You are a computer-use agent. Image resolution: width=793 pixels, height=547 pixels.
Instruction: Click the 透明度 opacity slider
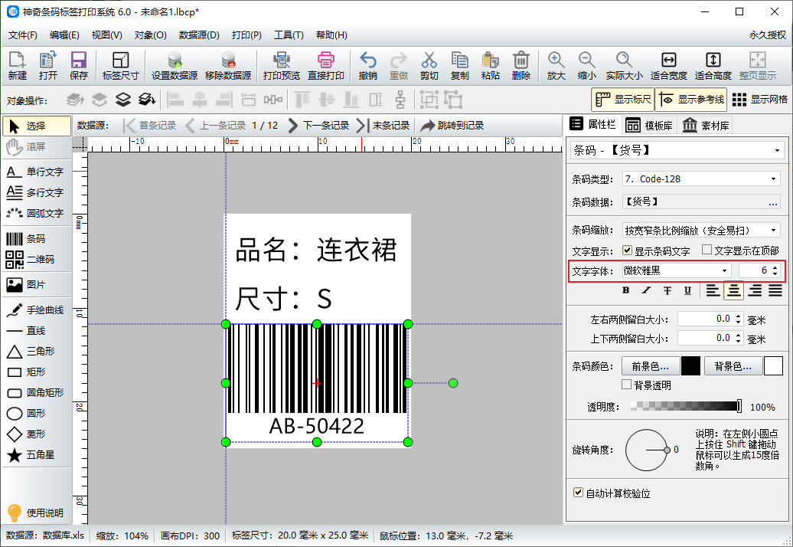tap(687, 406)
